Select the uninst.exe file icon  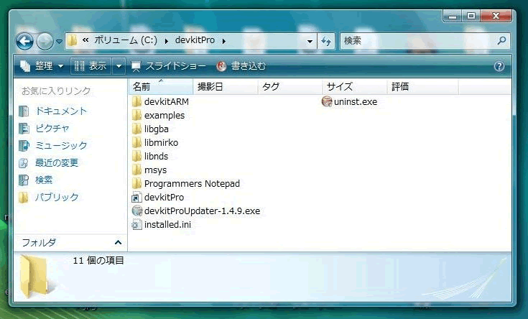click(327, 101)
